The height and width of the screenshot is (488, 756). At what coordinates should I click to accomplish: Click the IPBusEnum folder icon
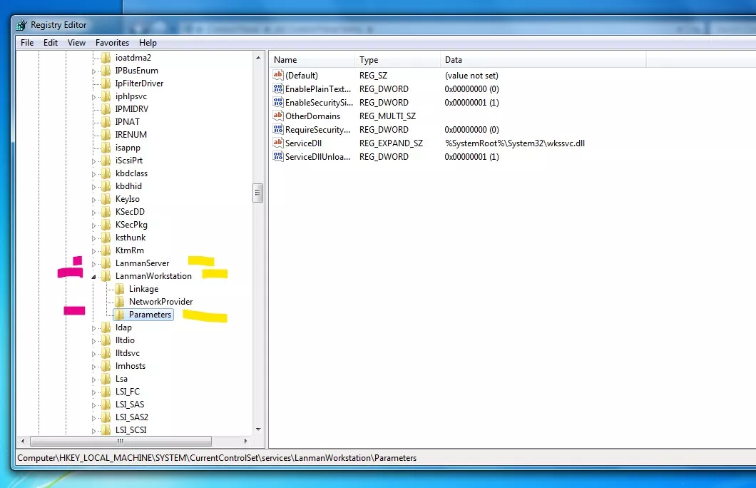(106, 71)
